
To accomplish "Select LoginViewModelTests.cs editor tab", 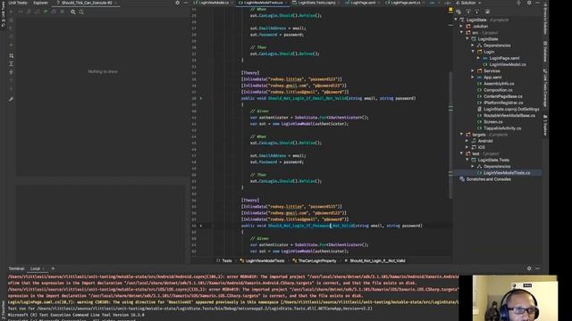I will (262, 3).
